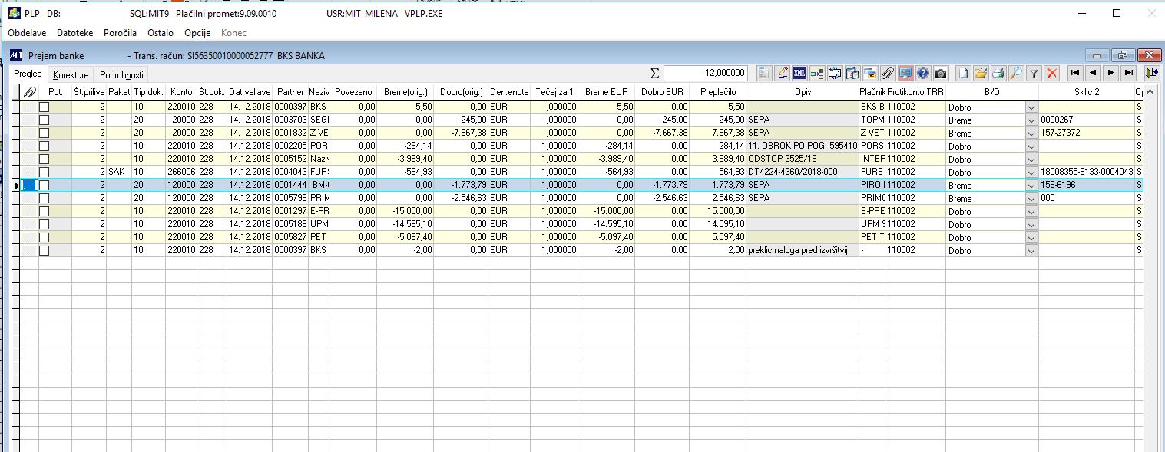Switch to the Korekture tab
The image size is (1165, 452).
click(71, 75)
